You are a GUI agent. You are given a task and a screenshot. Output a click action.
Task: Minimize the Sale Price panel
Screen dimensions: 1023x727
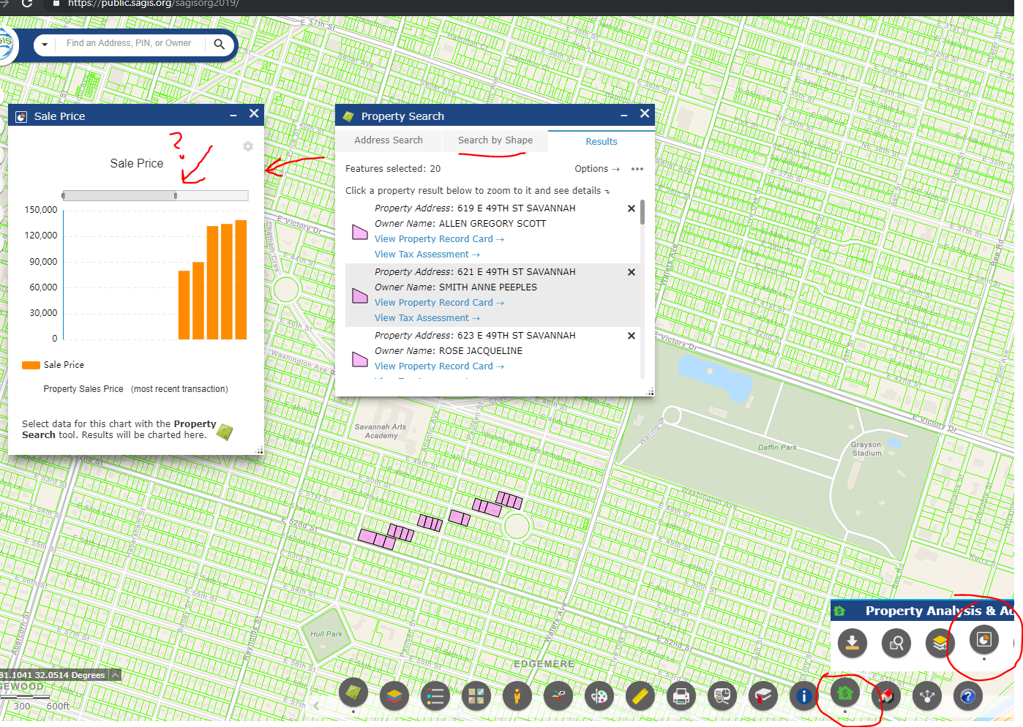[x=233, y=116]
